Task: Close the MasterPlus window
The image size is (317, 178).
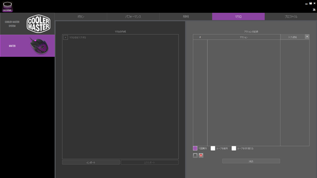Action: point(315,3)
